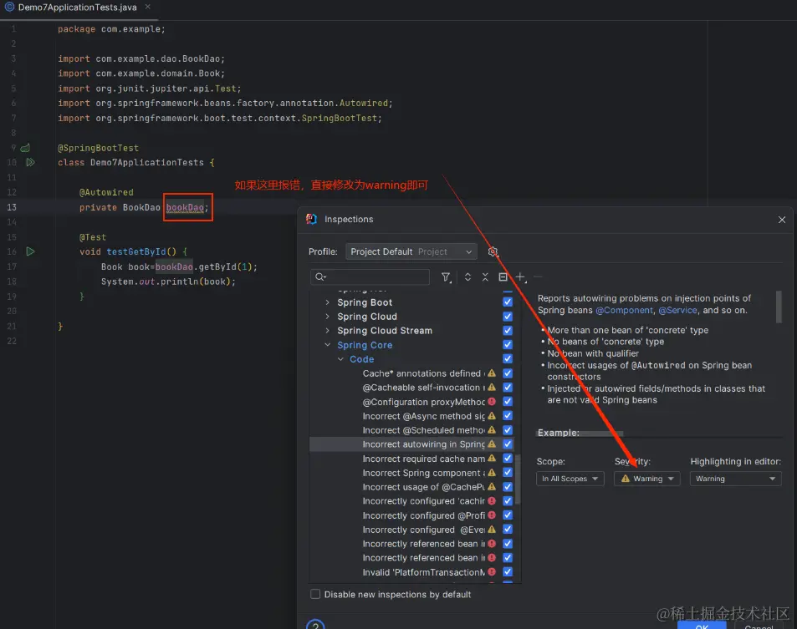
Task: Run testGetById via gutter run icon
Action: coord(30,251)
